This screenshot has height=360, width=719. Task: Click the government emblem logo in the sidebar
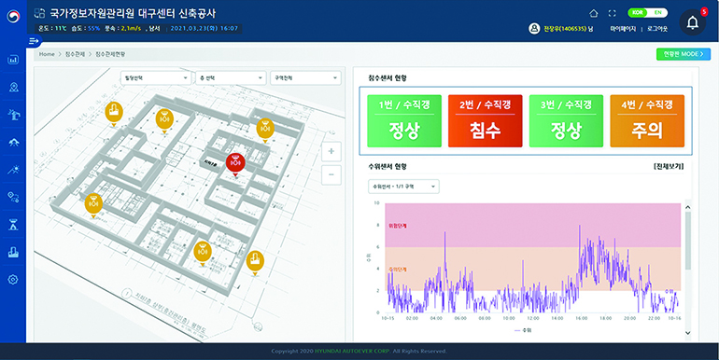[13, 17]
